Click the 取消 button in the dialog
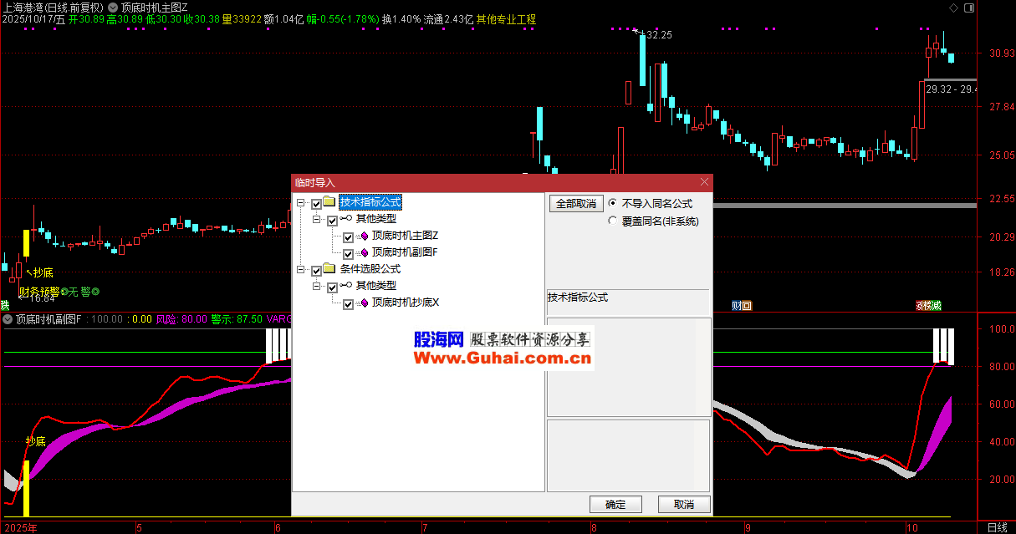1016x534 pixels. pyautogui.click(x=683, y=505)
